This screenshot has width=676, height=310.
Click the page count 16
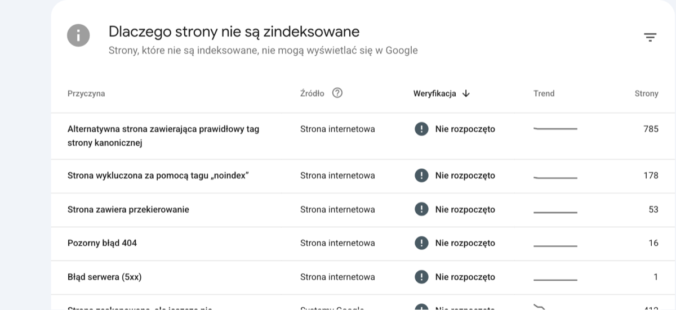653,243
